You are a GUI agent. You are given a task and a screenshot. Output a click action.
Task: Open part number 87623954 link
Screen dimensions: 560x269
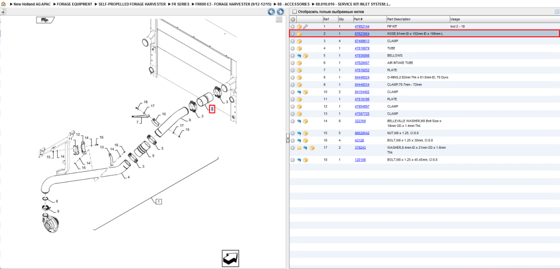tap(362, 34)
